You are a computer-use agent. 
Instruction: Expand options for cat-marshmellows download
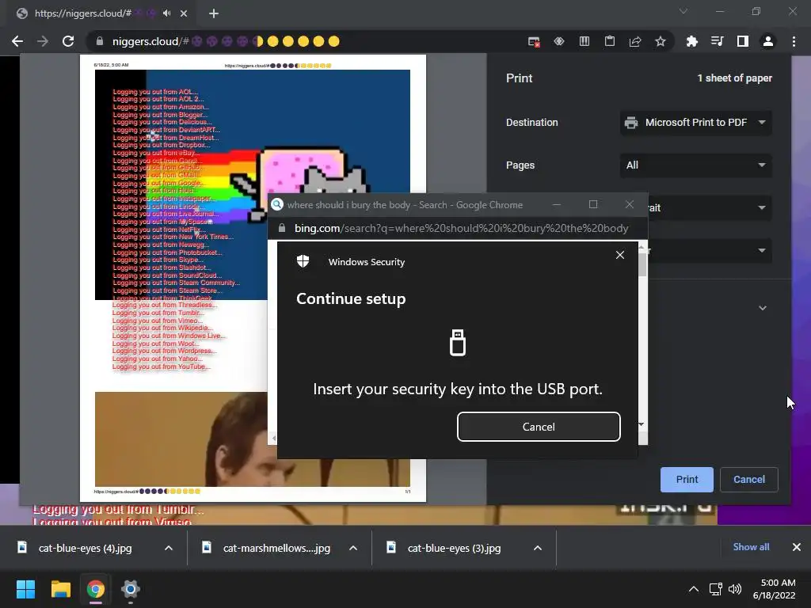[353, 548]
